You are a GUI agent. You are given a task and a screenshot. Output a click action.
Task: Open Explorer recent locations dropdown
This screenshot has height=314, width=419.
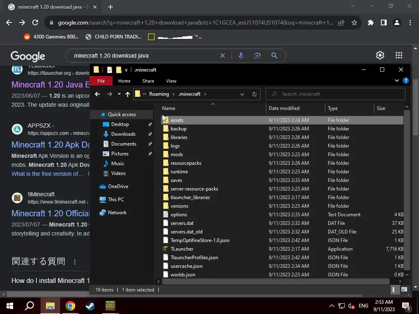(119, 94)
